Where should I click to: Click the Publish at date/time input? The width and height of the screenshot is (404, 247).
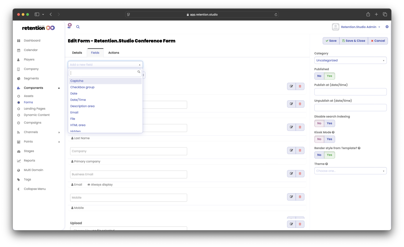tap(350, 92)
